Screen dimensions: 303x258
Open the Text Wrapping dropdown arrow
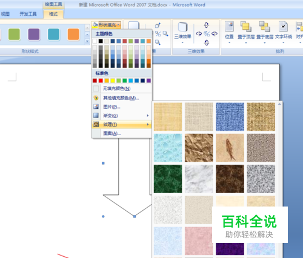[x=284, y=42]
